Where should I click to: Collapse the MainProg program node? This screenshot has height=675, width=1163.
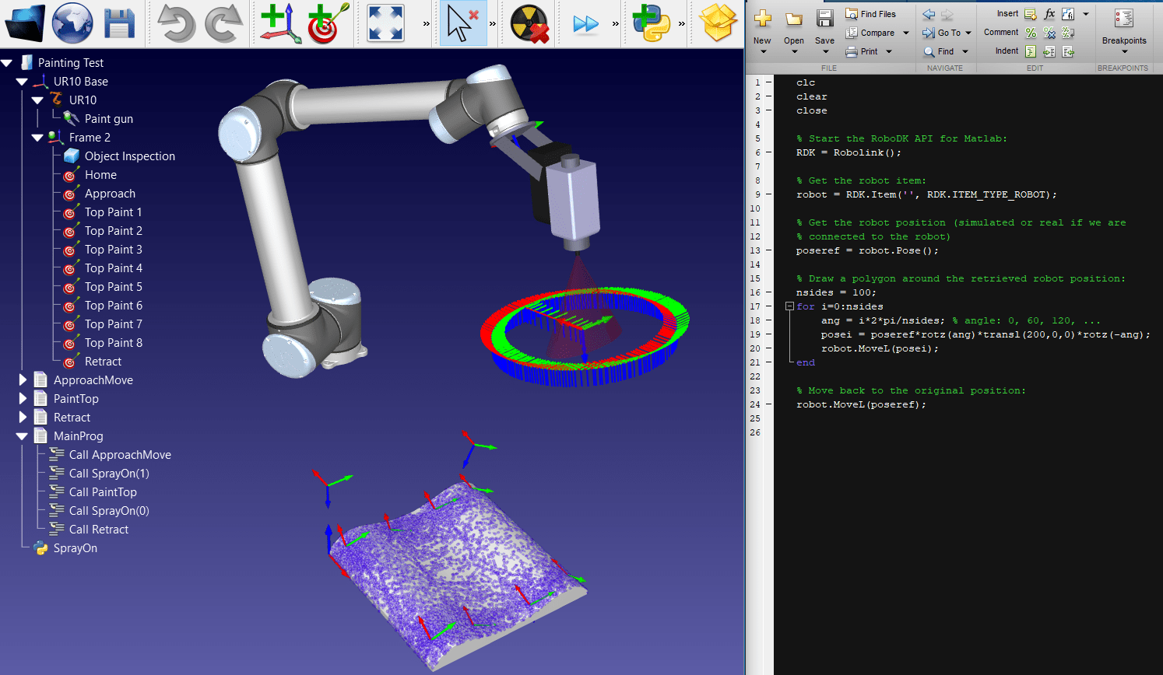pos(22,435)
